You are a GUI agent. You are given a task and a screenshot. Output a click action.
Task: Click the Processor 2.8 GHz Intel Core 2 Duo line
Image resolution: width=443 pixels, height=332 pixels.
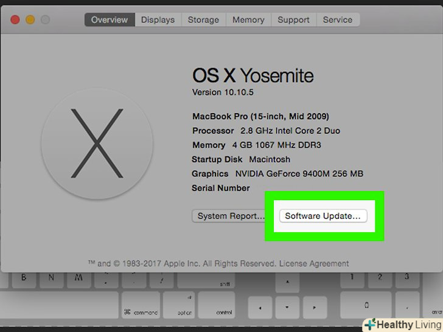tap(266, 131)
